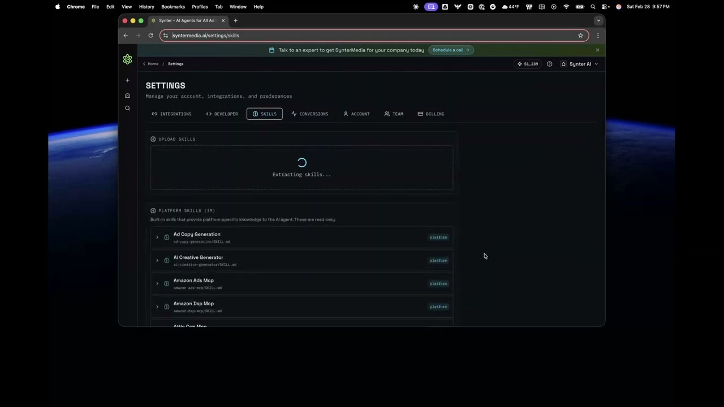Image resolution: width=724 pixels, height=407 pixels.
Task: Click the Platform Skills (39) heading
Action: (x=187, y=210)
